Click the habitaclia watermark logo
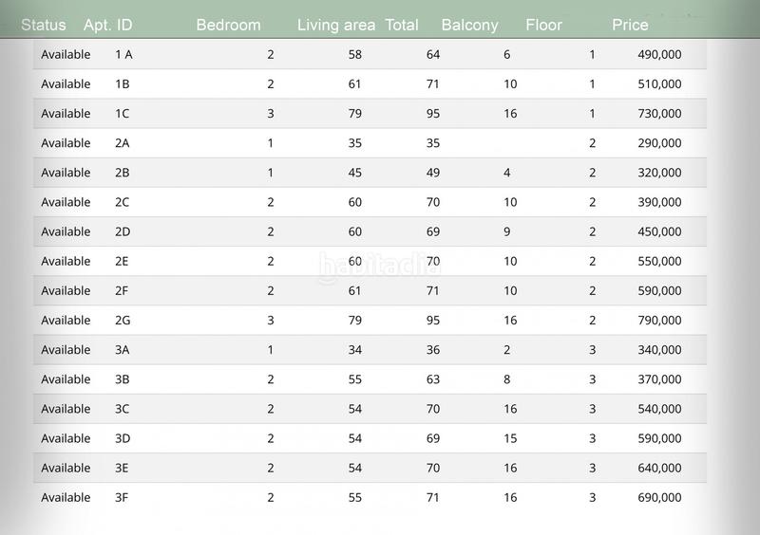 (379, 266)
